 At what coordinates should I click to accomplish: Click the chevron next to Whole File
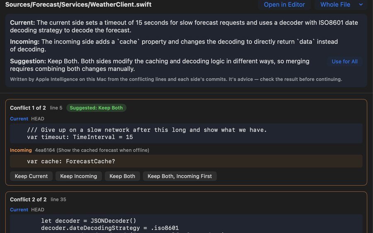[361, 5]
